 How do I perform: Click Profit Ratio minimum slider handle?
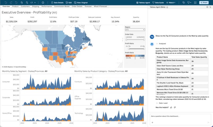[x=129, y=49]
